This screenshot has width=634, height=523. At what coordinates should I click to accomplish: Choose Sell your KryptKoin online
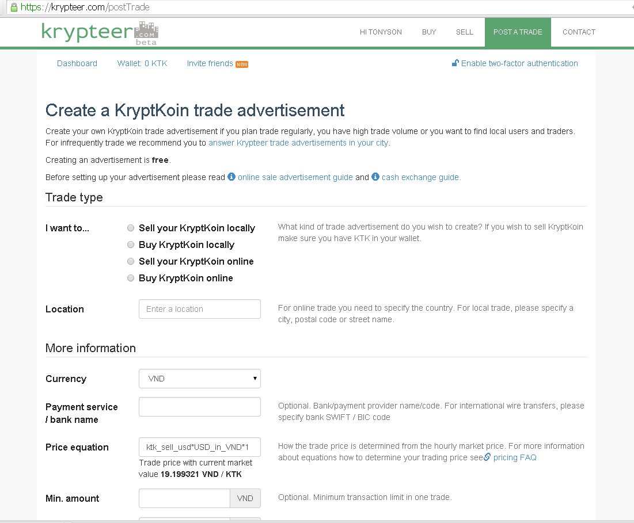[131, 261]
